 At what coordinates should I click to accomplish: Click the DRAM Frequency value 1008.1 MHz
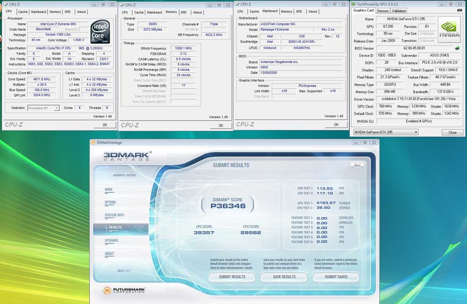(x=183, y=48)
